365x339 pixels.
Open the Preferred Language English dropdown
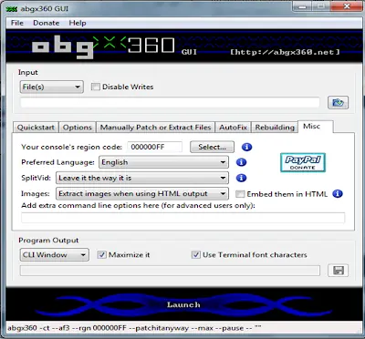(x=163, y=162)
